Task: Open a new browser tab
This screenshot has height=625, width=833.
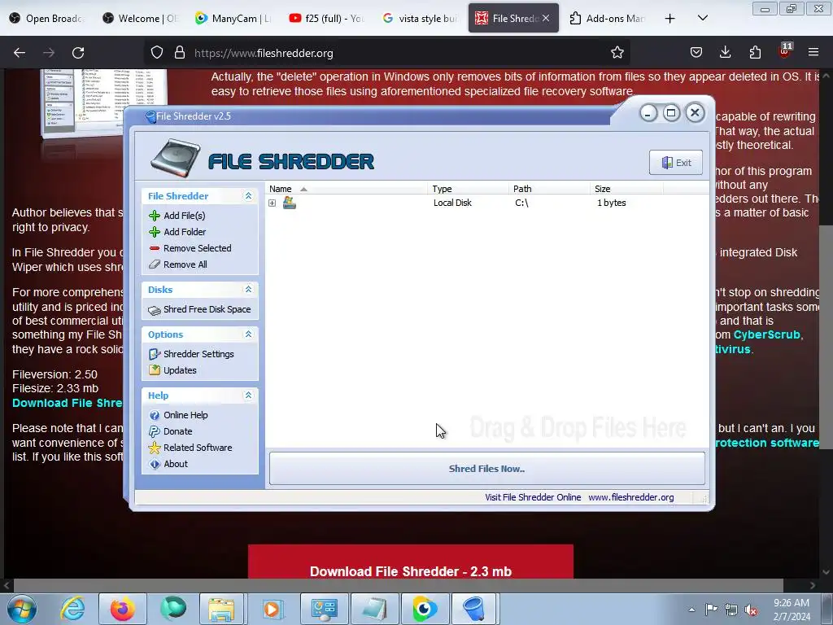Action: [670, 18]
